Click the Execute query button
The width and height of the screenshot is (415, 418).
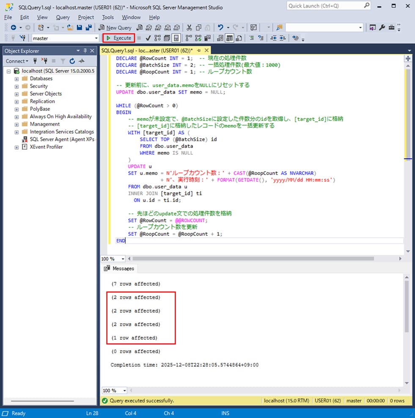coord(119,38)
